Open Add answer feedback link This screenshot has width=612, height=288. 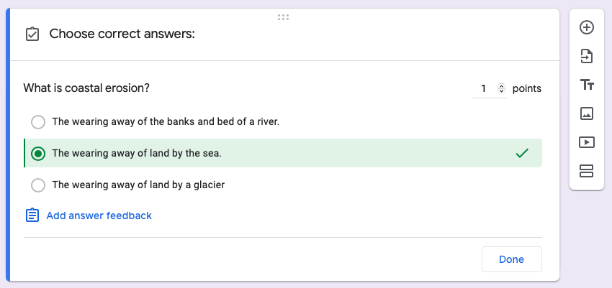pos(99,215)
